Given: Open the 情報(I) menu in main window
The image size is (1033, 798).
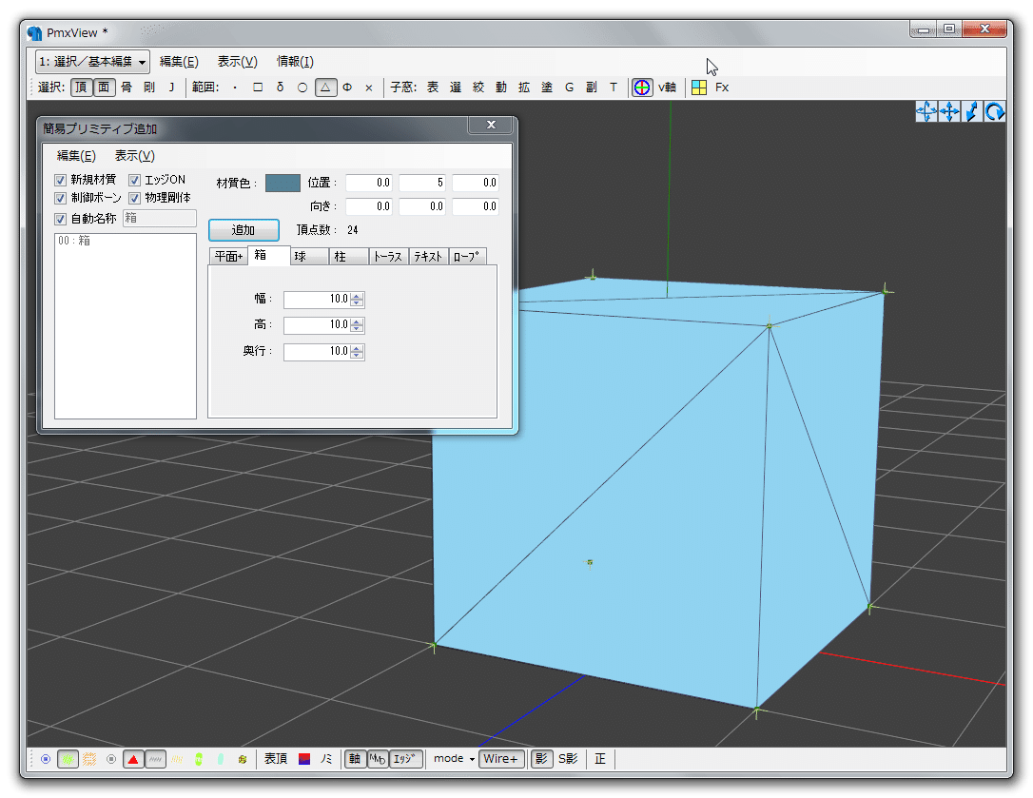Looking at the screenshot, I should tap(295, 62).
